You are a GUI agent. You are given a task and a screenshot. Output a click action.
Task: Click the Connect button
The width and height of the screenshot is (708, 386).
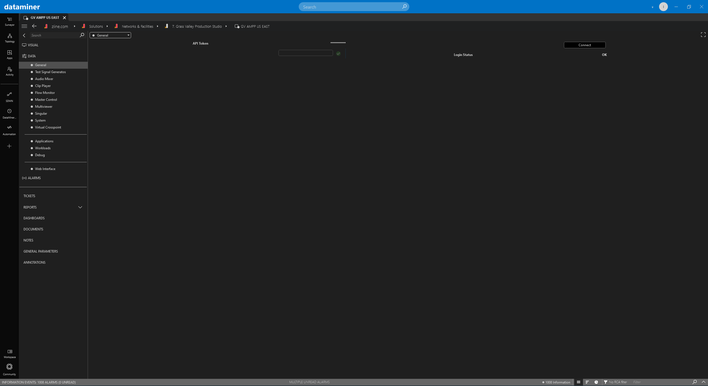point(585,45)
